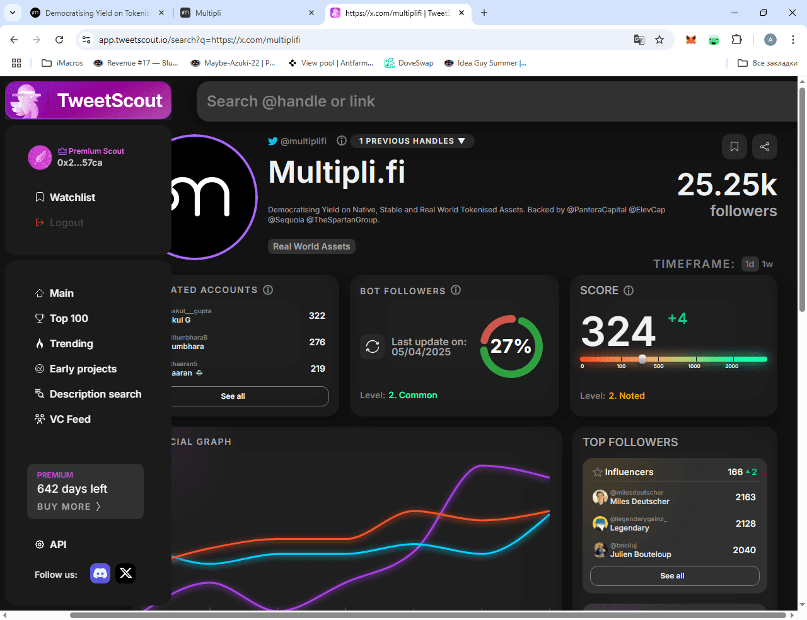Open Chrome profile avatar A
This screenshot has width=807, height=620.
click(770, 40)
